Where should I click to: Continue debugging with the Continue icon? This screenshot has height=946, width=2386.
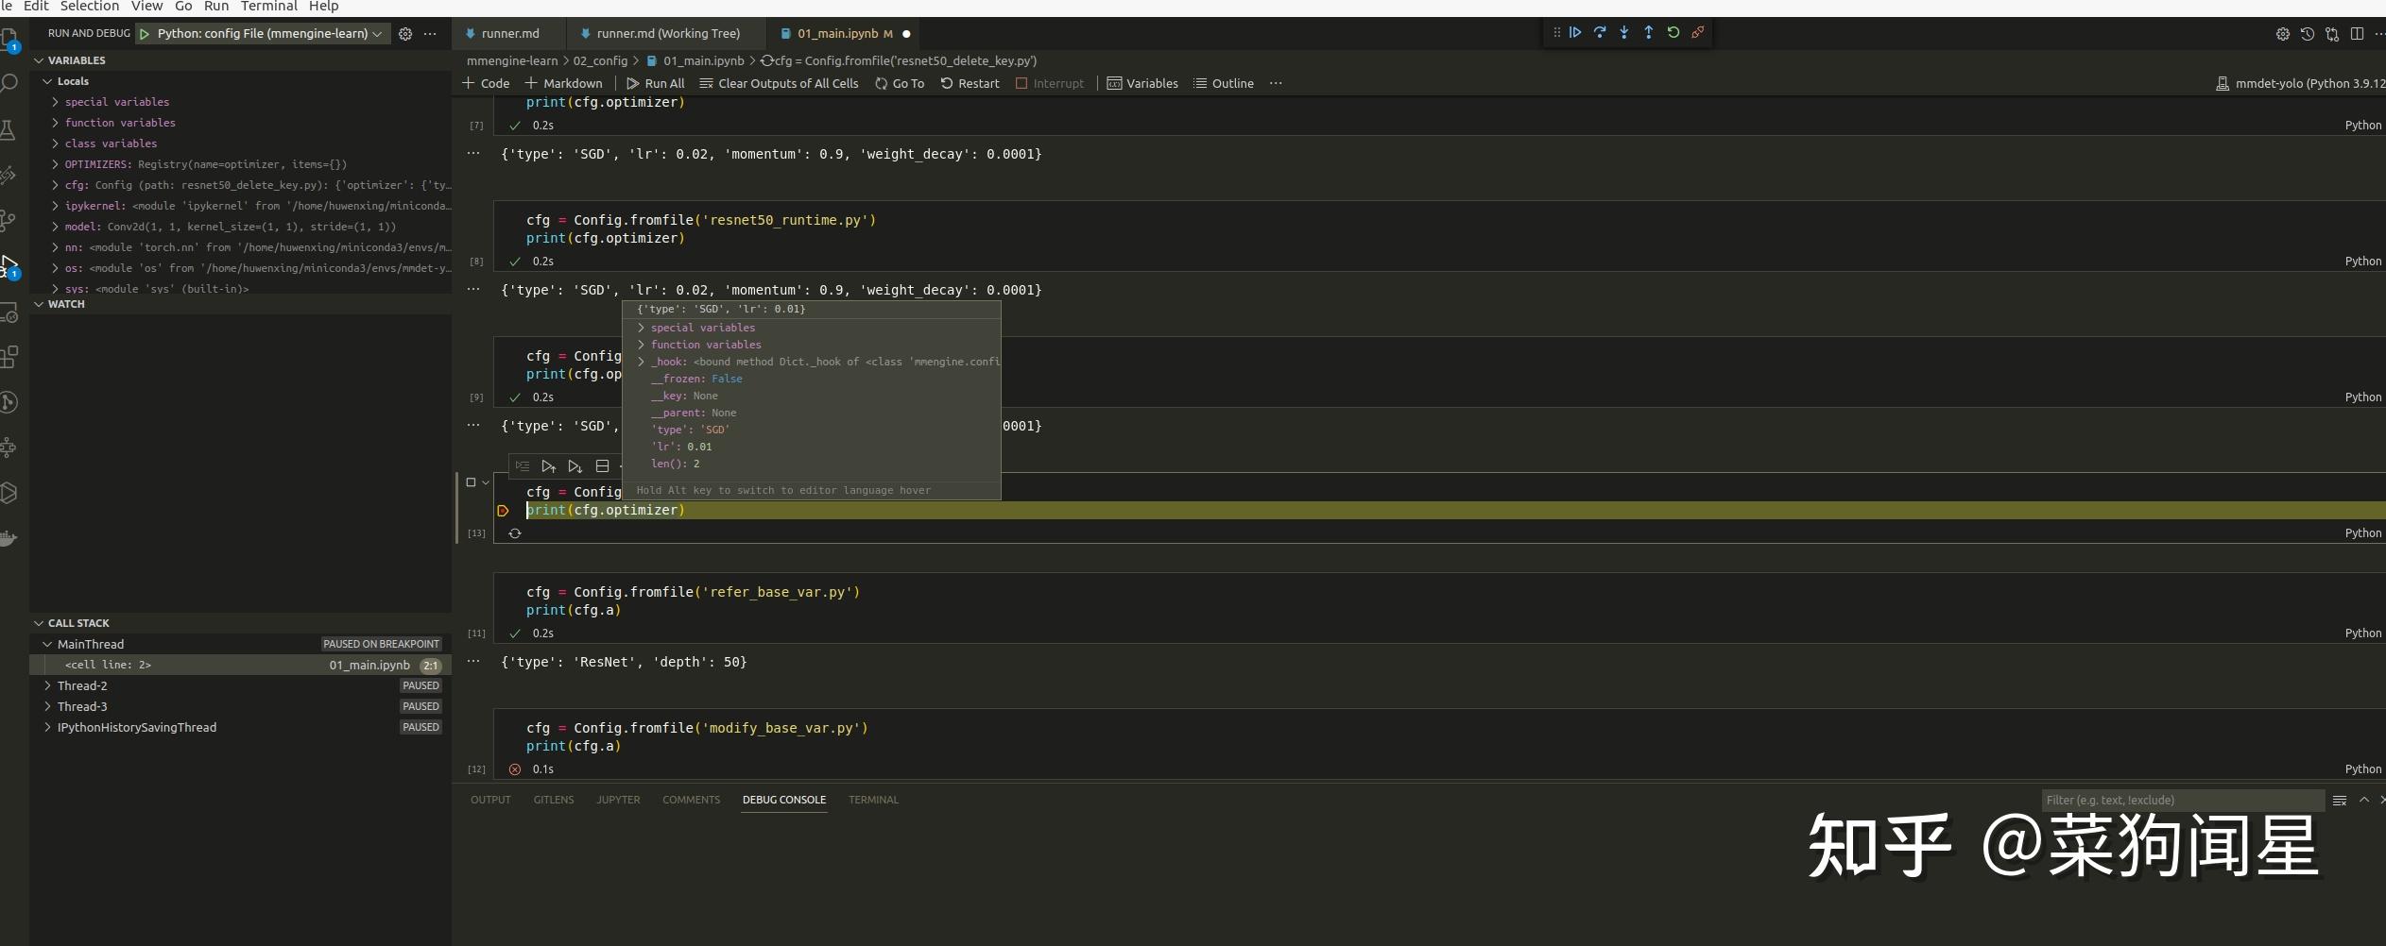click(1575, 32)
